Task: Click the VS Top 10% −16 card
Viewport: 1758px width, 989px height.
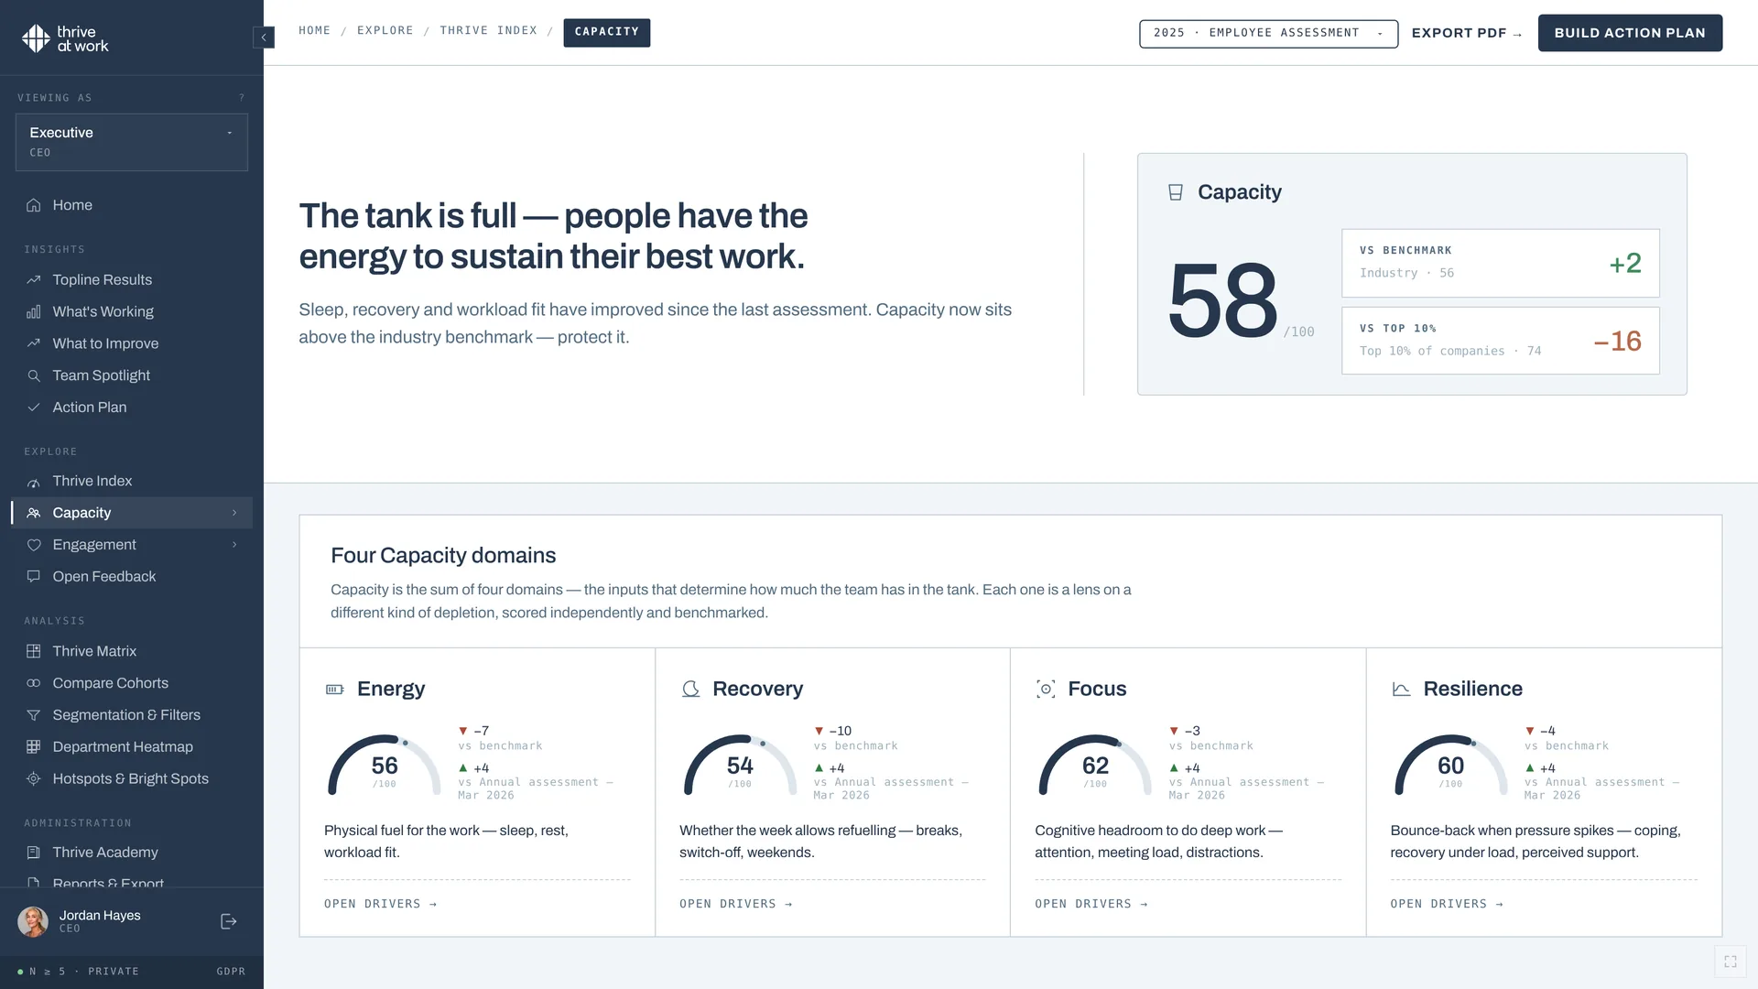Action: [1500, 341]
